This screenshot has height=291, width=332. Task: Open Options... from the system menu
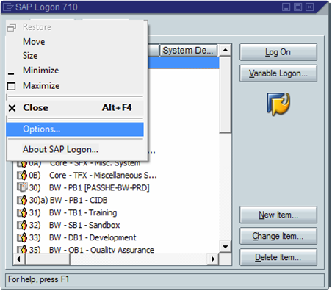[75, 129]
